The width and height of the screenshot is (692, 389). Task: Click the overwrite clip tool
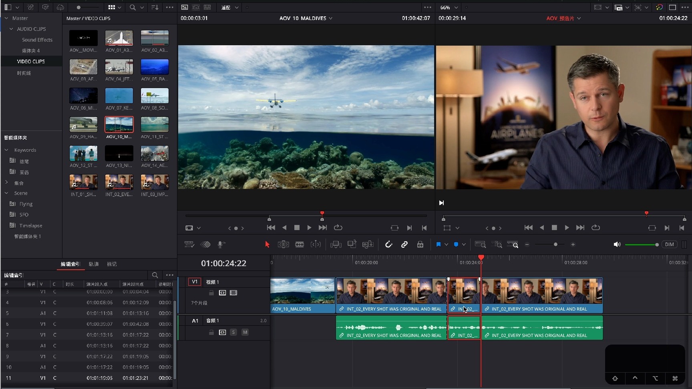(x=352, y=245)
